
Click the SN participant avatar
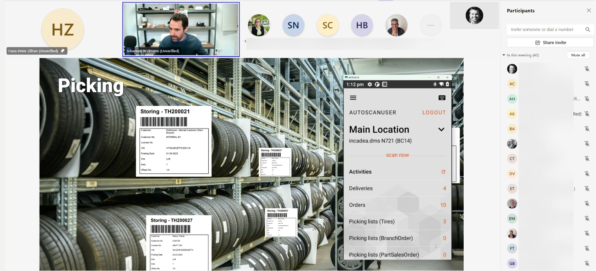tap(293, 25)
